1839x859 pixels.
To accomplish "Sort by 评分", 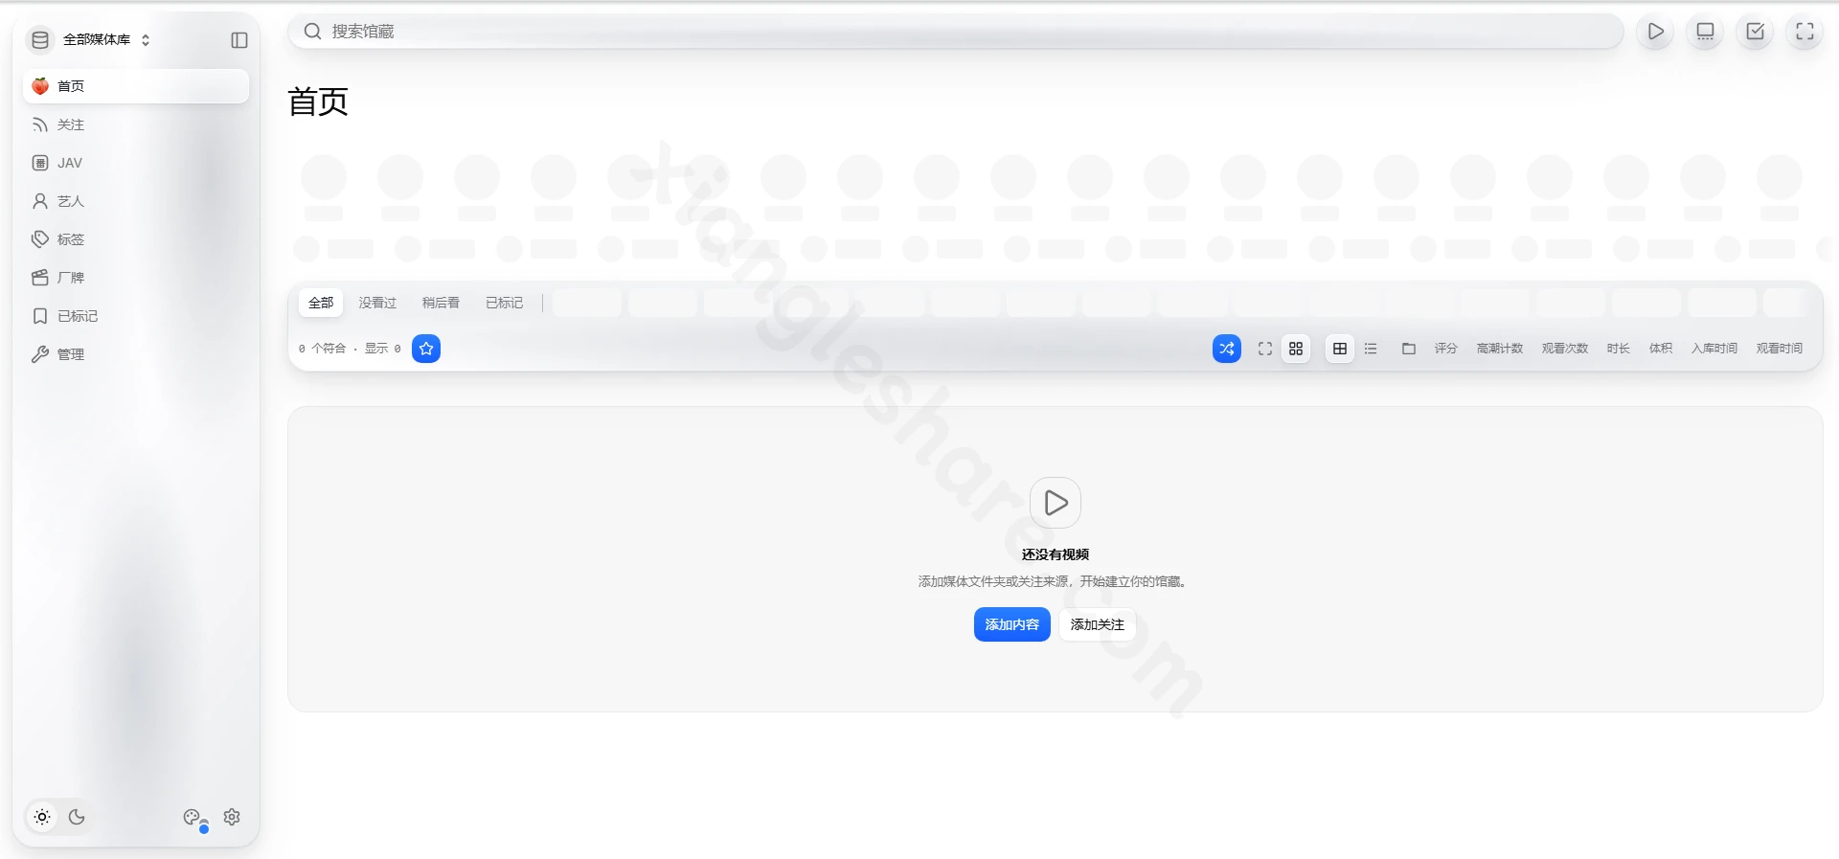I will point(1446,349).
